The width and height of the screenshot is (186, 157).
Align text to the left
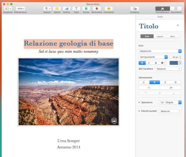pos(144,82)
